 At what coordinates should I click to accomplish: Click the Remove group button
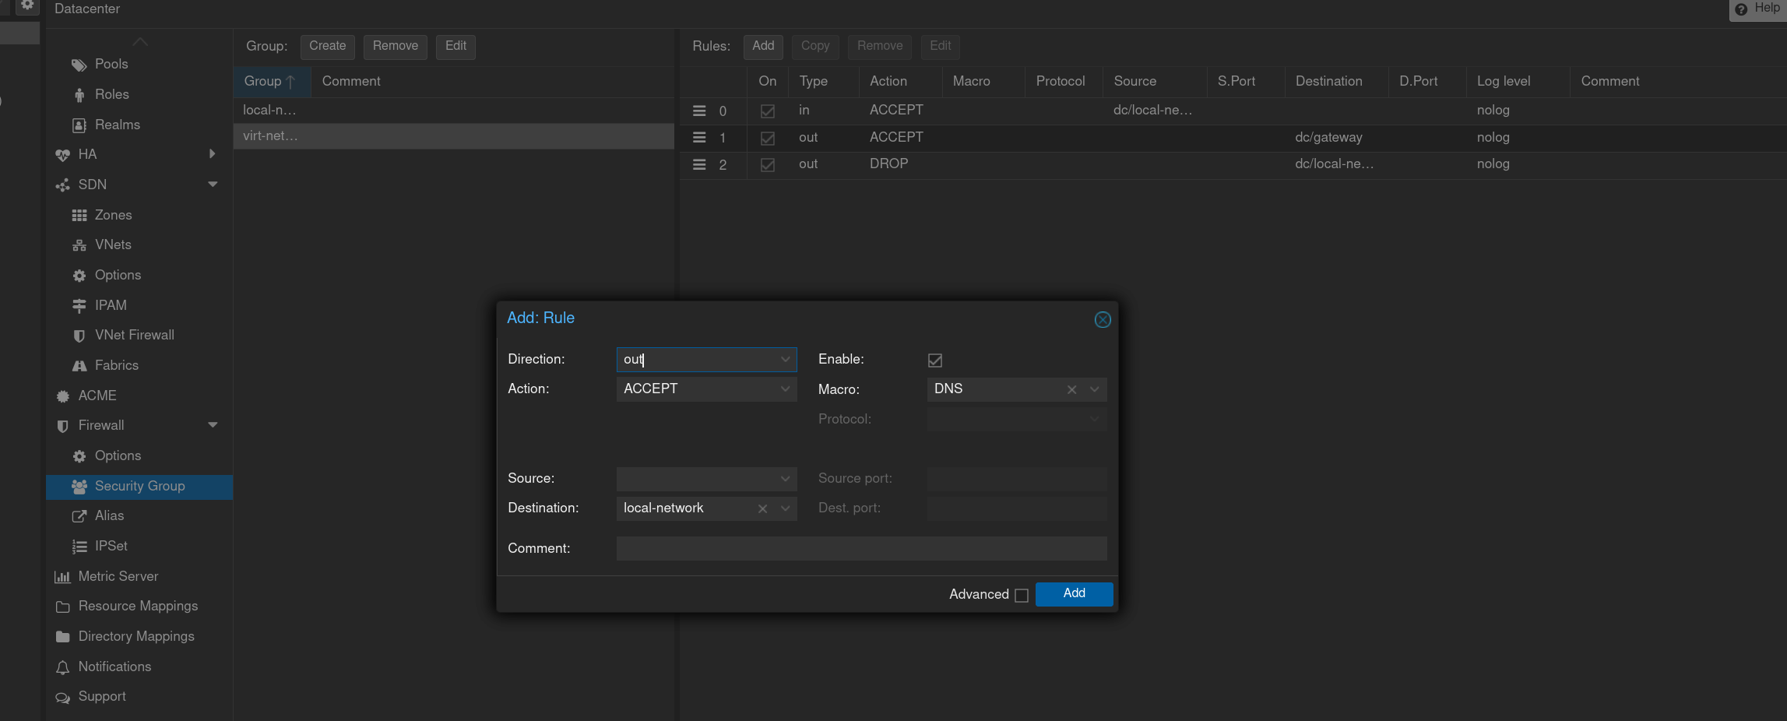coord(395,46)
